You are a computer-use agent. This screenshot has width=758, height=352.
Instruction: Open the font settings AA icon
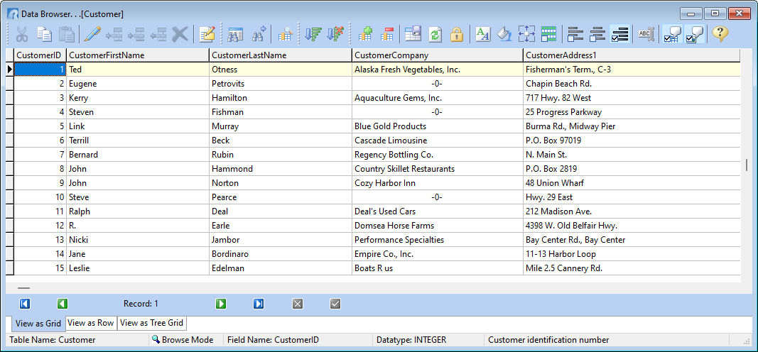(483, 34)
